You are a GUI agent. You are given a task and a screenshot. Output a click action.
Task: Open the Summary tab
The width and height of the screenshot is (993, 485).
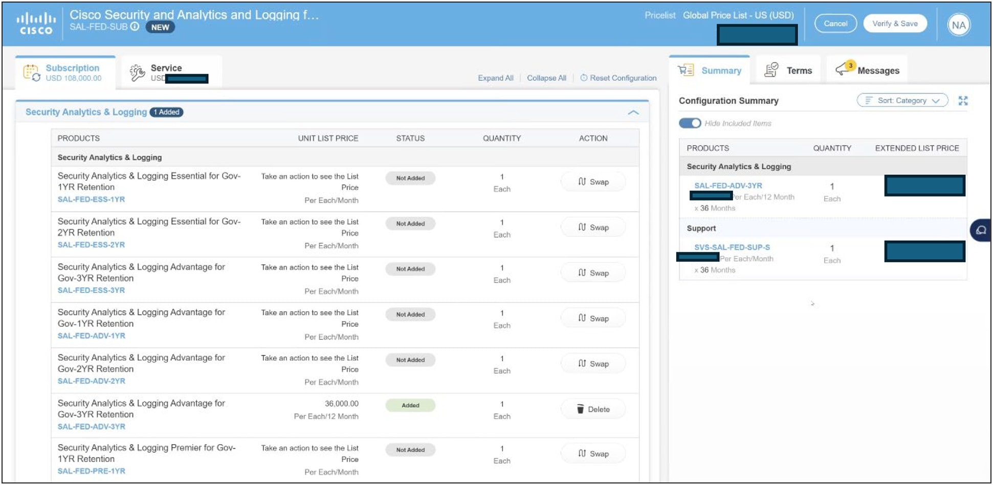710,70
